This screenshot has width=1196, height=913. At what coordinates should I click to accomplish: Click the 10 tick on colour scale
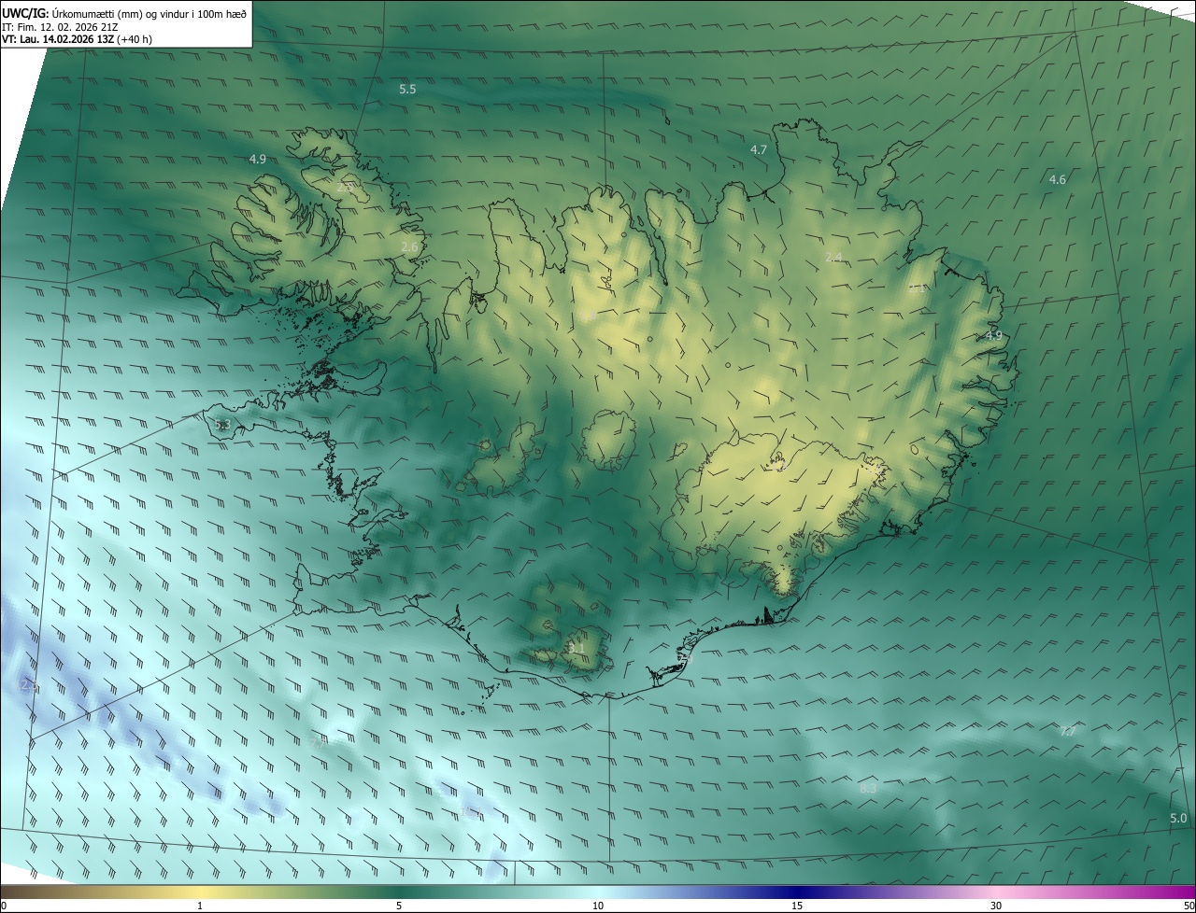point(598,906)
